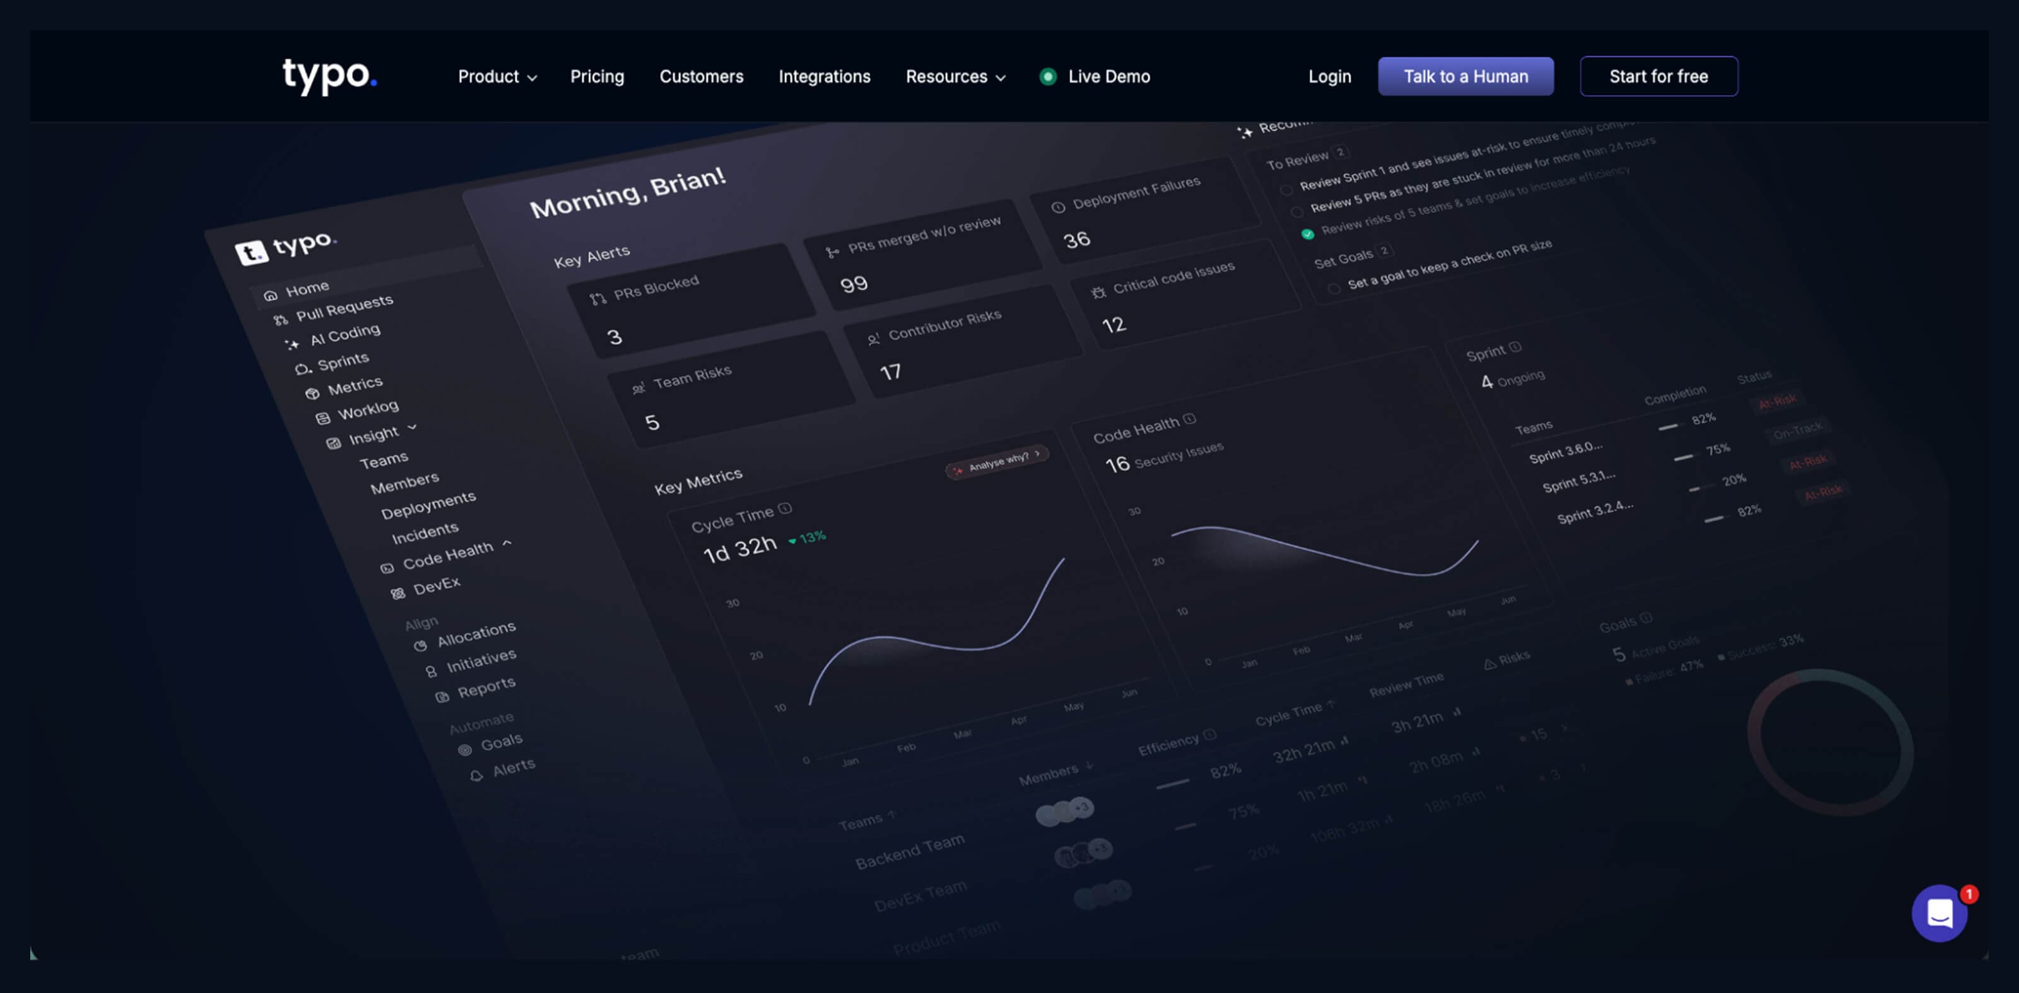This screenshot has height=993, width=2019.
Task: Click the Alerts bell icon in sidebar
Action: 476,776
